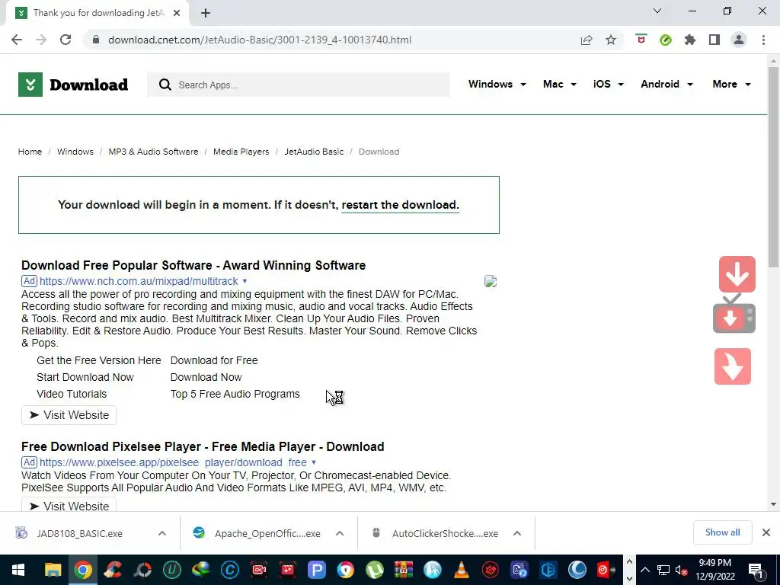Click the network tray icon
This screenshot has width=780, height=585.
pyautogui.click(x=663, y=570)
